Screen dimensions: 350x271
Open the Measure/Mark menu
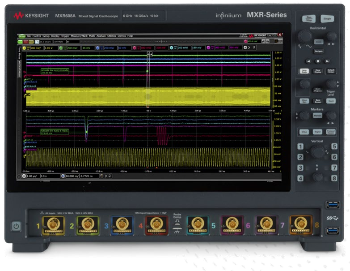click(79, 36)
